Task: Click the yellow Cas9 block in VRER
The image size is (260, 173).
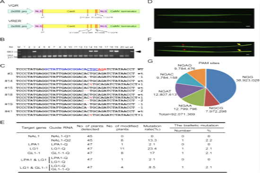Action: [71, 26]
